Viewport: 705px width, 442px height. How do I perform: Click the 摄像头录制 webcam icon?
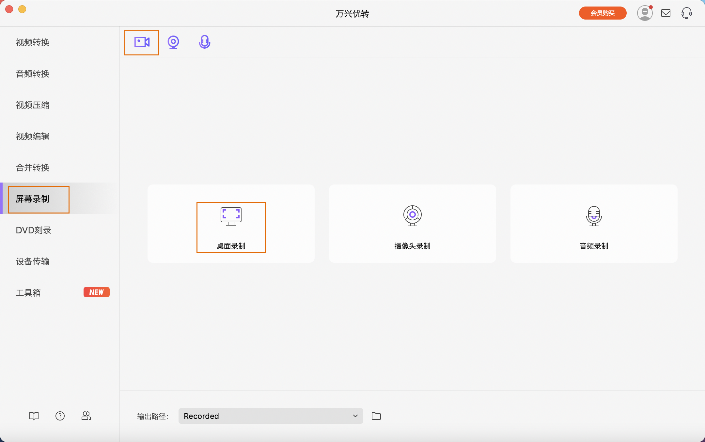412,215
